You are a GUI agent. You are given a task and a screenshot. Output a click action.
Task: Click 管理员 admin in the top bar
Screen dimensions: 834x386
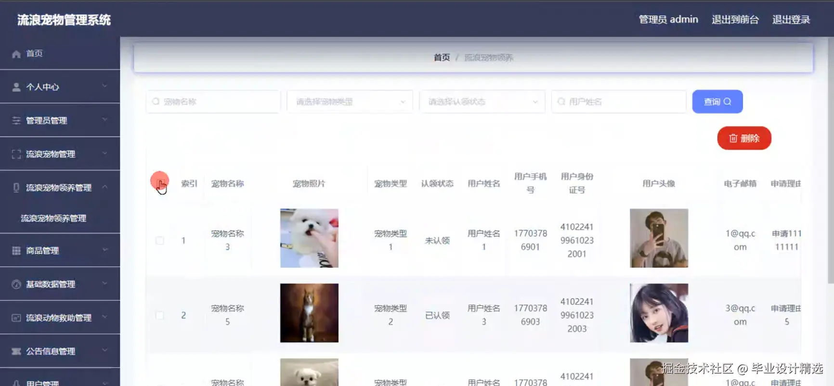[x=668, y=19]
